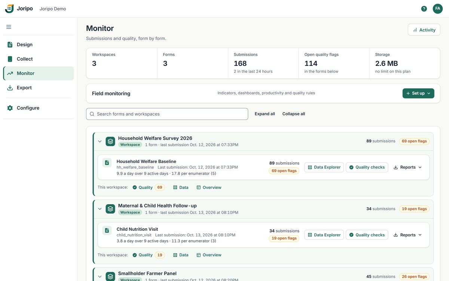Open Data link in Household Welfare workspace
The image size is (449, 281).
(181, 187)
